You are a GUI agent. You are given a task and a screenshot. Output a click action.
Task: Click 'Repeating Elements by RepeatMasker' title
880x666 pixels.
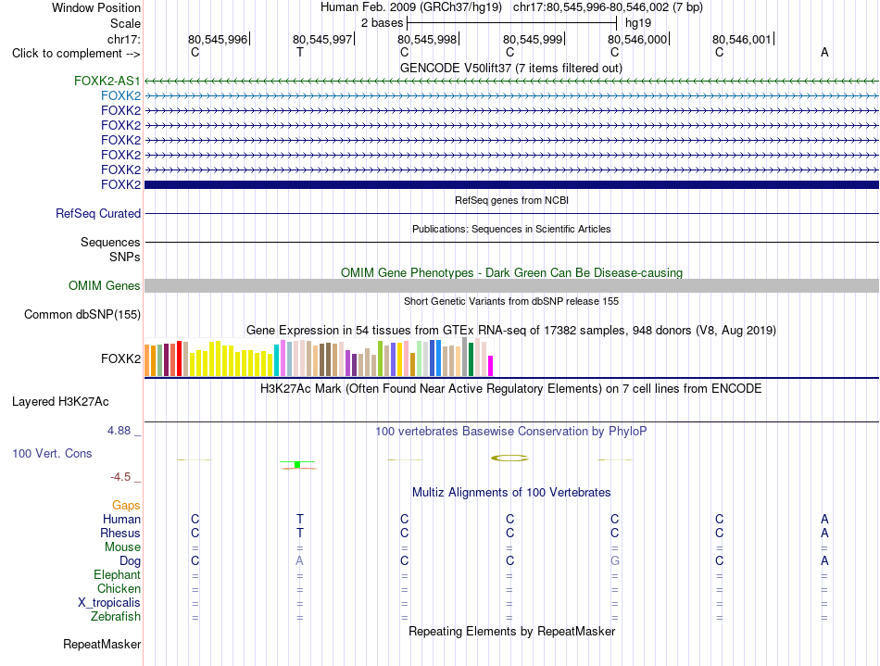[512, 631]
